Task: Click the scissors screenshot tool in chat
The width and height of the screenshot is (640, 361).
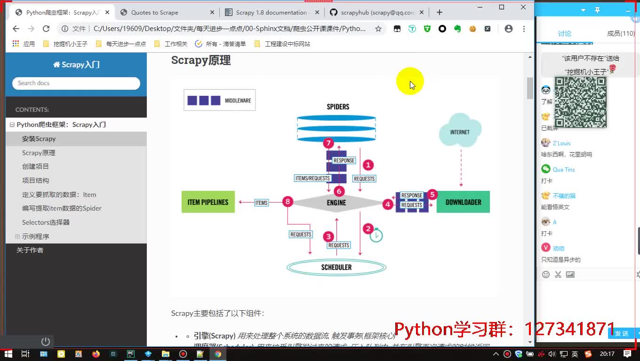Action: tap(558, 275)
